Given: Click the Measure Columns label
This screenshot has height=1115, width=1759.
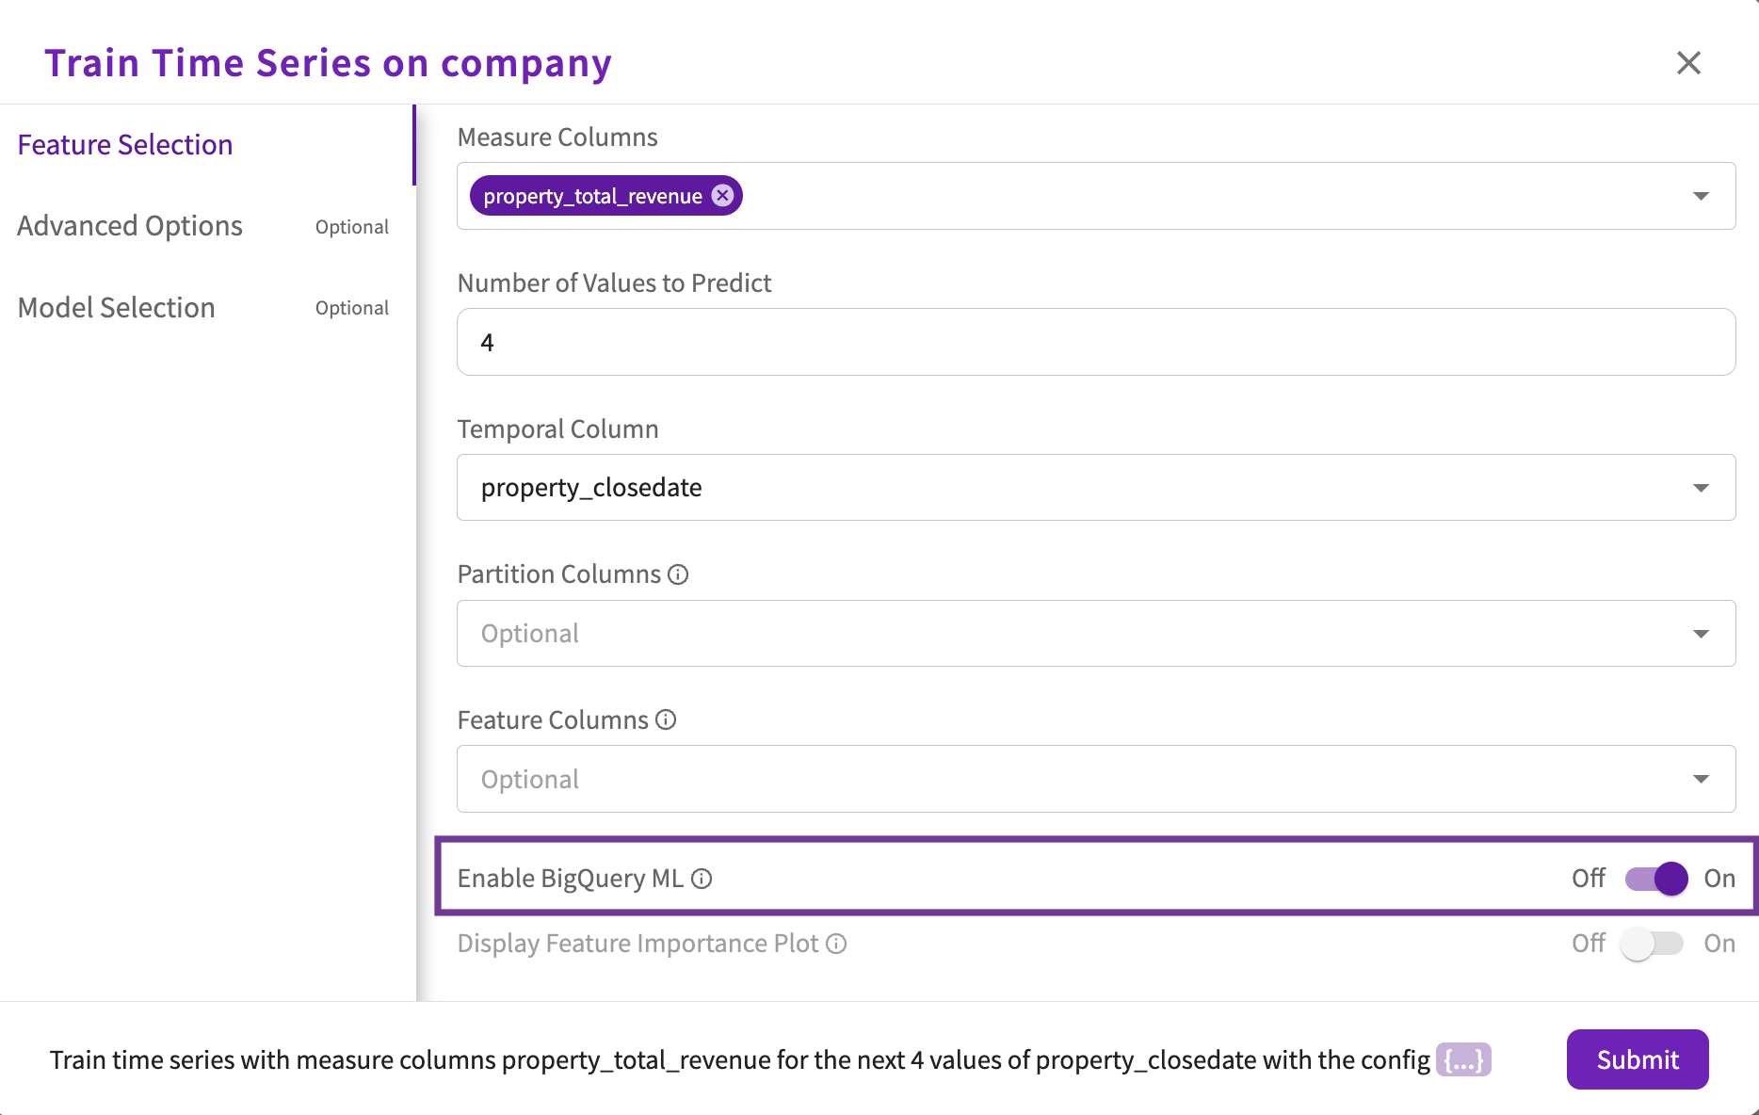Looking at the screenshot, I should (x=557, y=137).
